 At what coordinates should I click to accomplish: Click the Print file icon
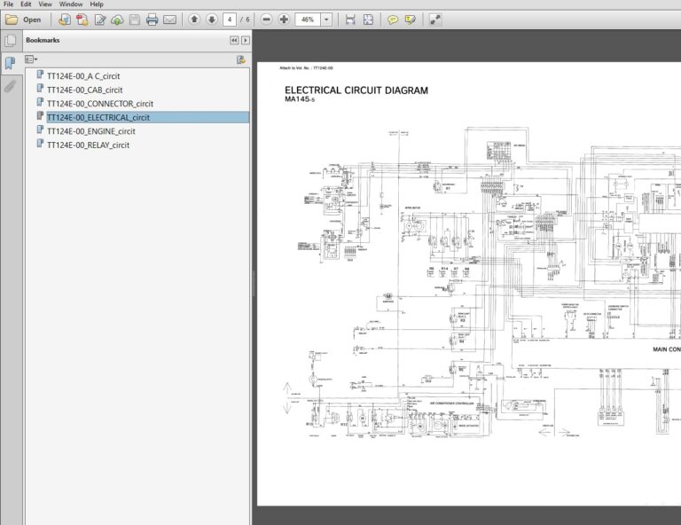(x=152, y=20)
